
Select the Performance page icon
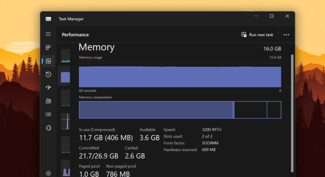[x=48, y=61]
